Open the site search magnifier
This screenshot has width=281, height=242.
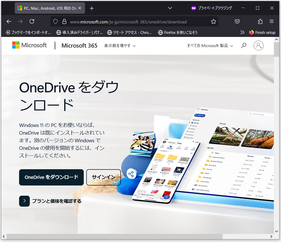[x=244, y=46]
